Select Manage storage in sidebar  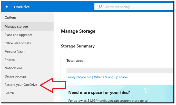click(x=16, y=27)
